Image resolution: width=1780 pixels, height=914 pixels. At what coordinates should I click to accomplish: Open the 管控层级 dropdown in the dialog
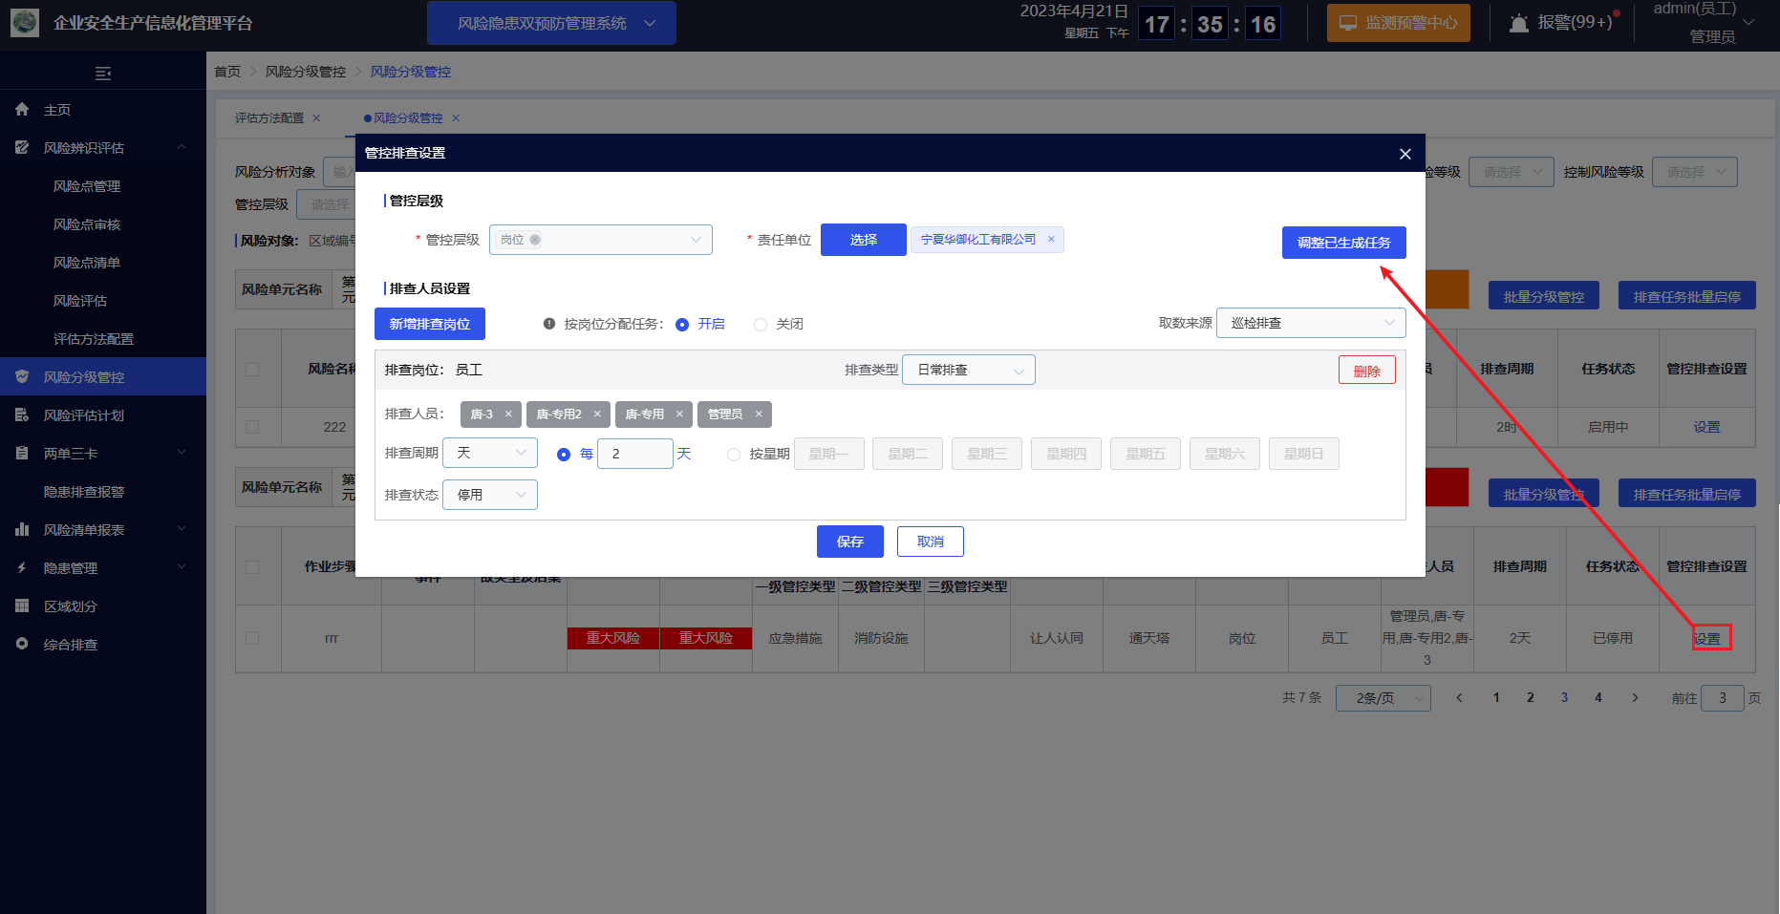[x=601, y=240]
